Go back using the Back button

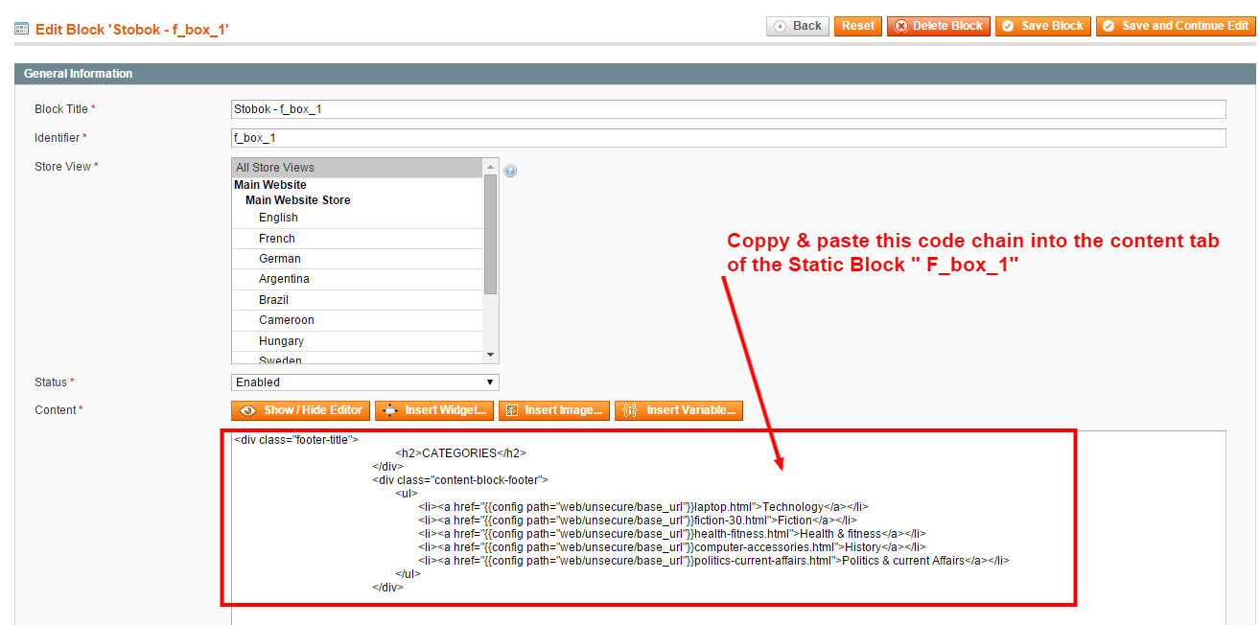tap(798, 26)
